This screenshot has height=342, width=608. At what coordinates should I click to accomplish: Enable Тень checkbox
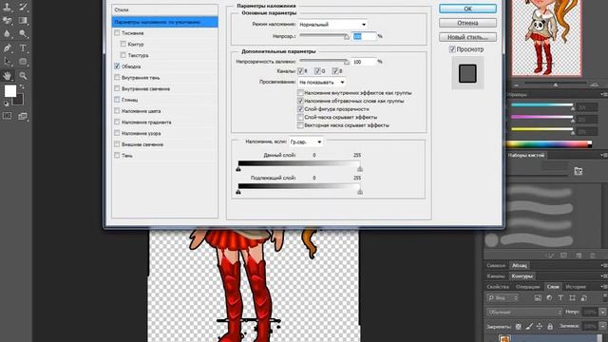point(117,155)
